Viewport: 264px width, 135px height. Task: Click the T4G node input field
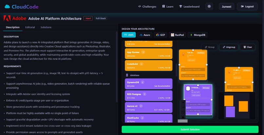point(193,69)
